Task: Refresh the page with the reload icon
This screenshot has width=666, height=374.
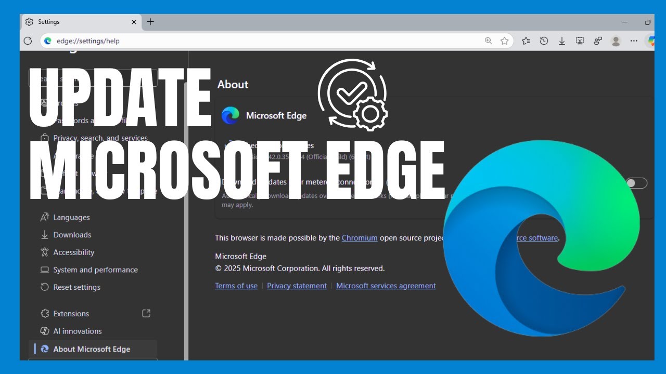Action: coord(28,41)
